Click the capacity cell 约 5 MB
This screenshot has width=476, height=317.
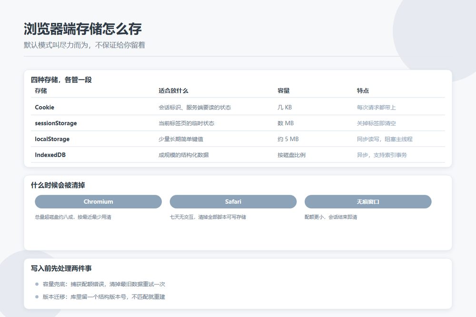288,139
